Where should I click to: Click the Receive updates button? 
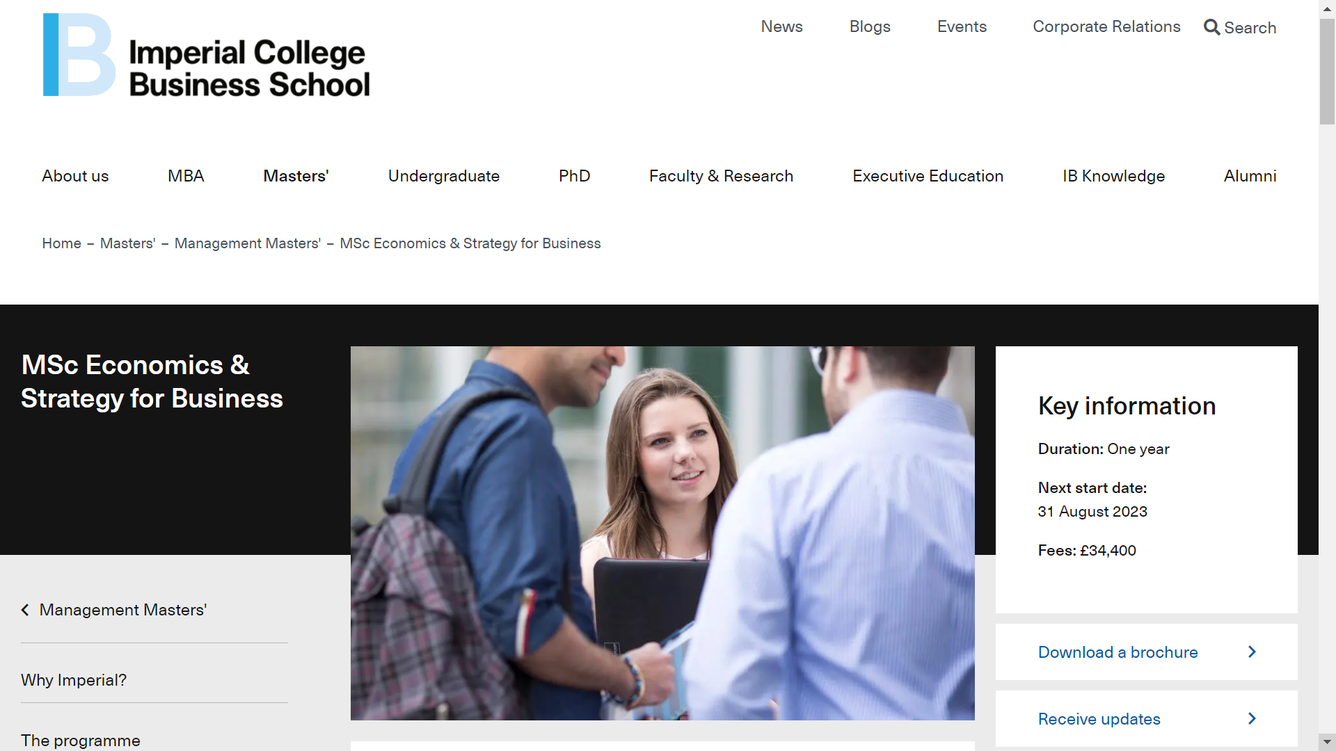[x=1146, y=718]
